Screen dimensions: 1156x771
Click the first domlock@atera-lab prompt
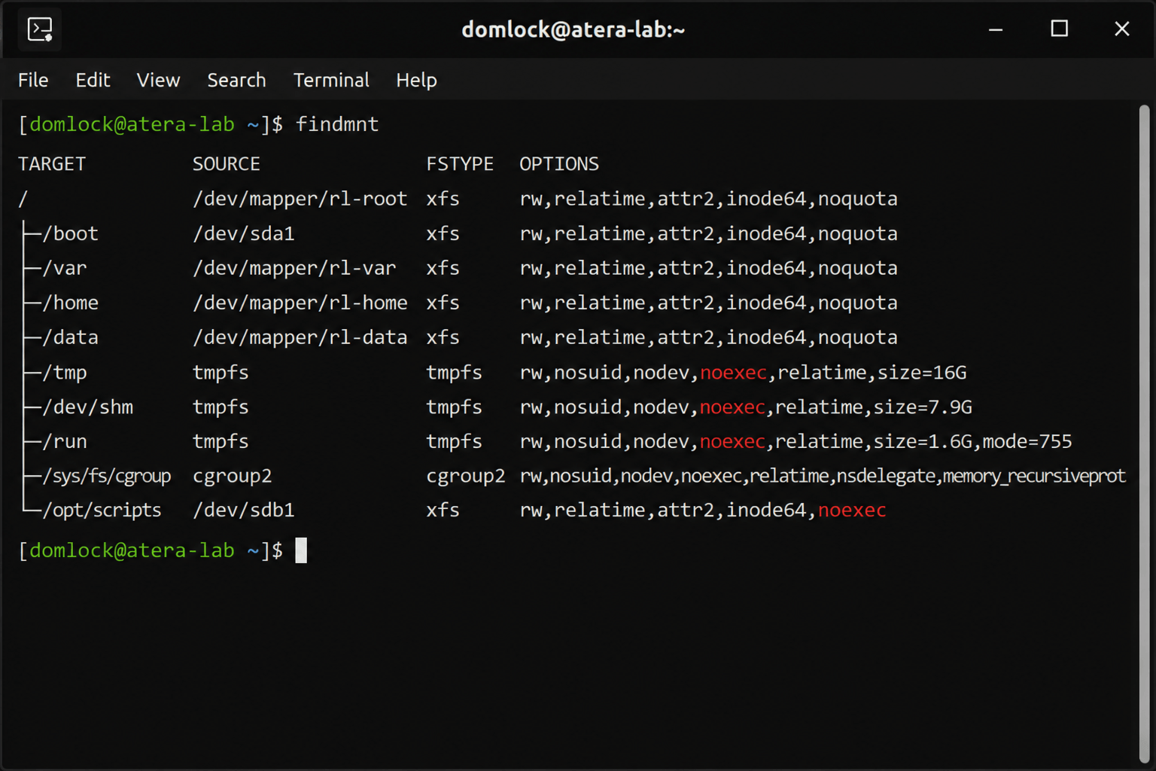tap(132, 124)
